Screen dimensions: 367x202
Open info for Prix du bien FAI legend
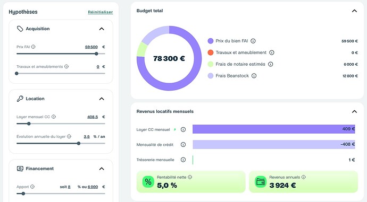[x=253, y=41]
